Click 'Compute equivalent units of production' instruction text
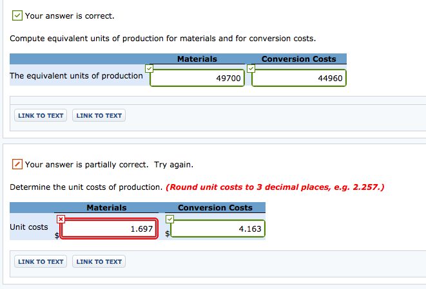Viewport: 426px width, 289px height. (163, 39)
